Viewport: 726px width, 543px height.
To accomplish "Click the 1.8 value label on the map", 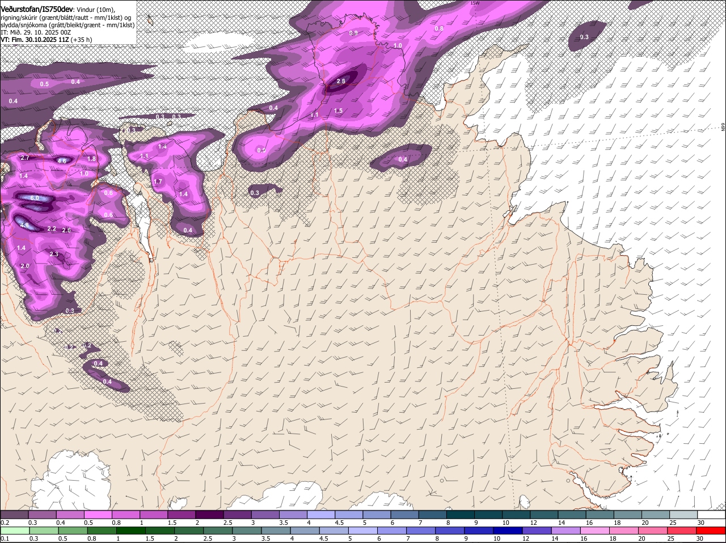I will 92,159.
